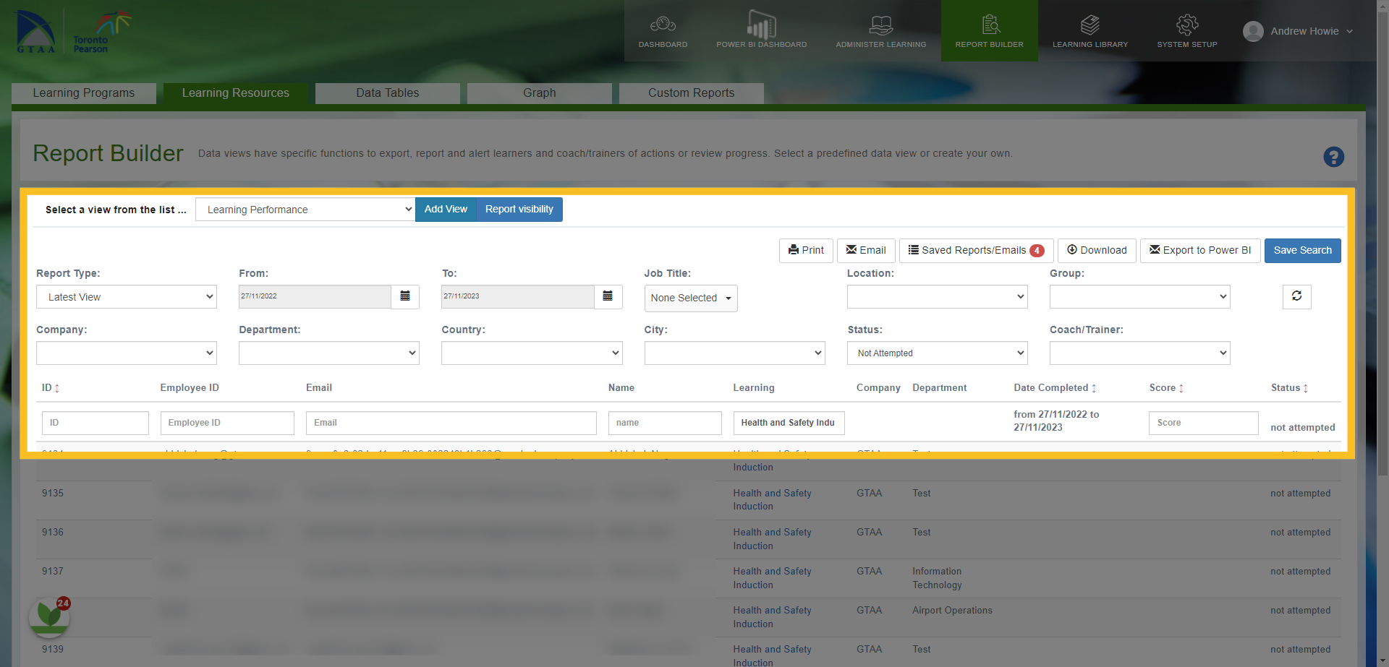Click the refresh filters icon button
The image size is (1389, 667).
tap(1296, 296)
